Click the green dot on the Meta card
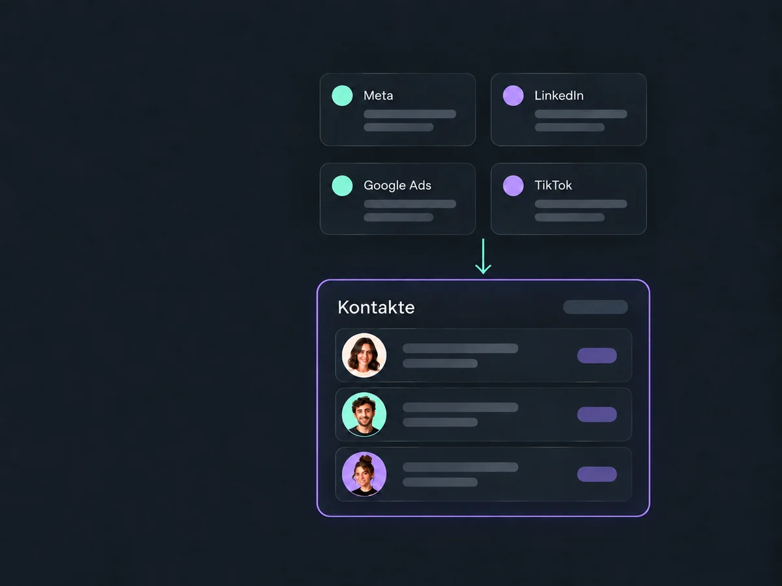This screenshot has width=782, height=586. [342, 96]
